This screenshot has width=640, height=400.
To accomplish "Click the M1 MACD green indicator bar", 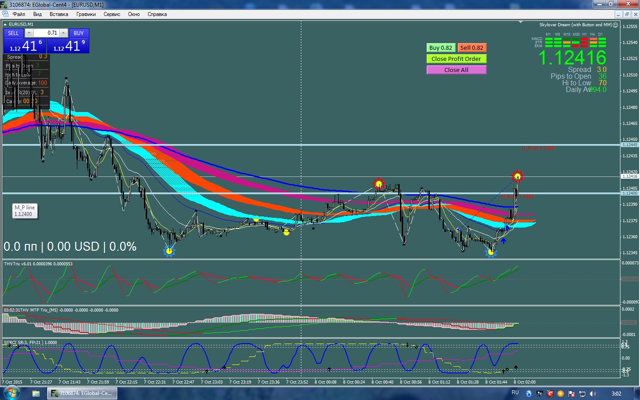I will coord(549,39).
